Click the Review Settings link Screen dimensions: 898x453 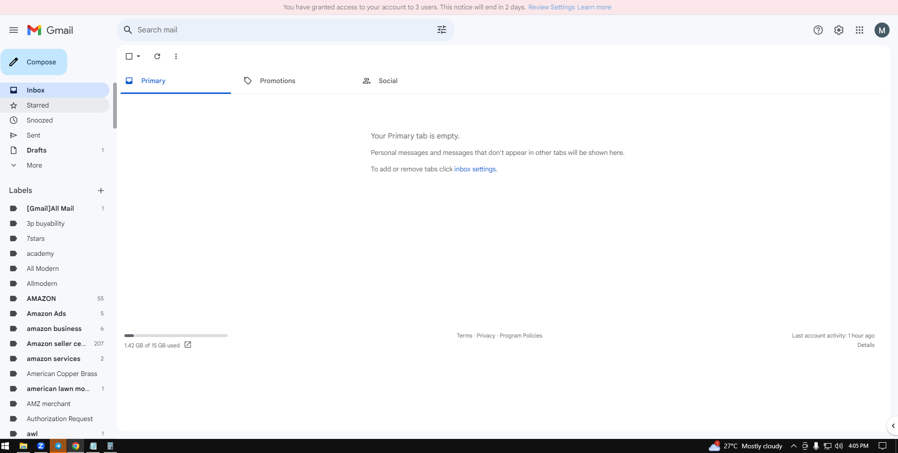tap(552, 7)
